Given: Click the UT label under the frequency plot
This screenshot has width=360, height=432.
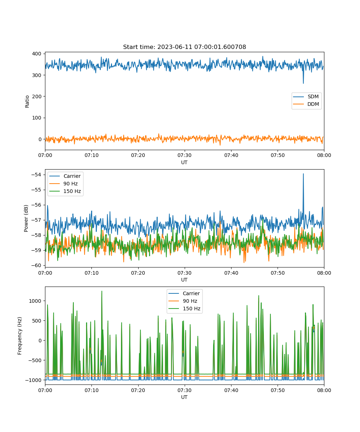Looking at the screenshot, I should click(x=184, y=397).
